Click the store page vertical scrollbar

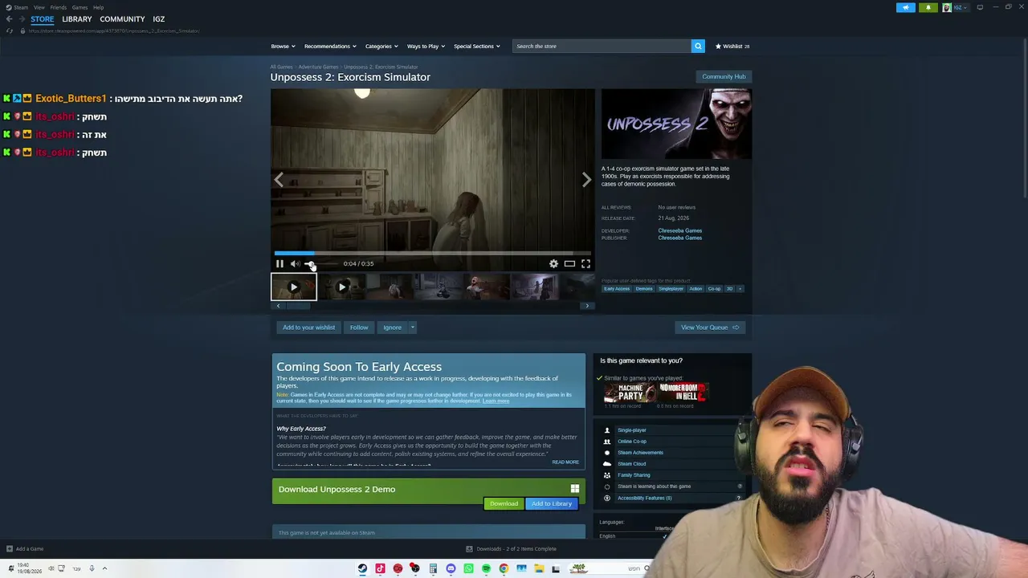(x=1024, y=120)
